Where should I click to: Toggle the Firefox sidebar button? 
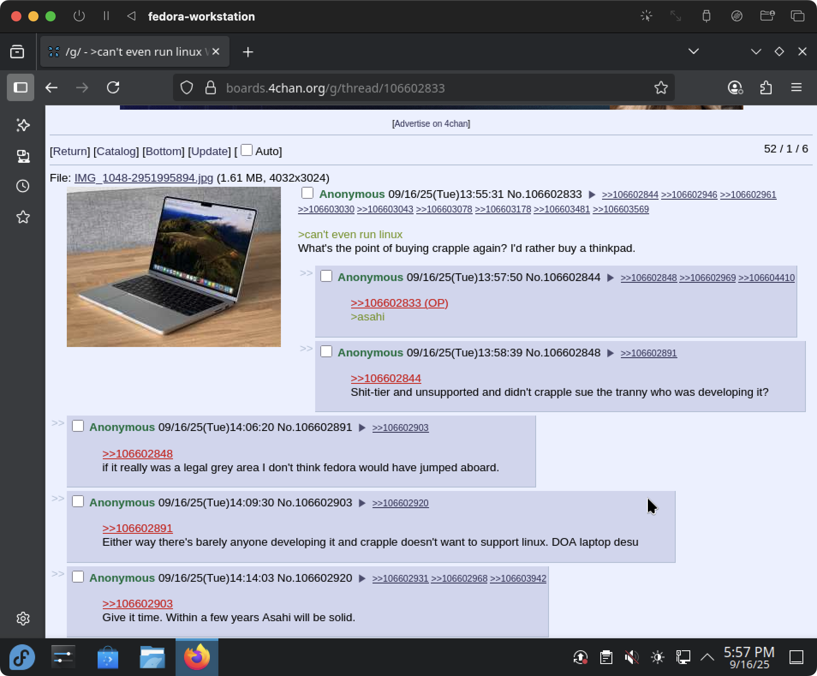(x=21, y=87)
